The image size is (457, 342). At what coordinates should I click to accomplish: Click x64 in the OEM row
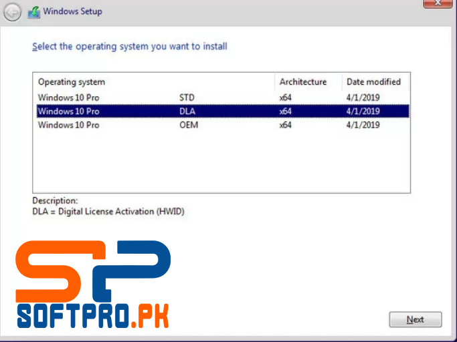[285, 125]
